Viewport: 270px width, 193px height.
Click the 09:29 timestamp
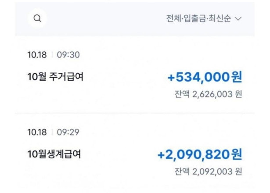pos(68,132)
